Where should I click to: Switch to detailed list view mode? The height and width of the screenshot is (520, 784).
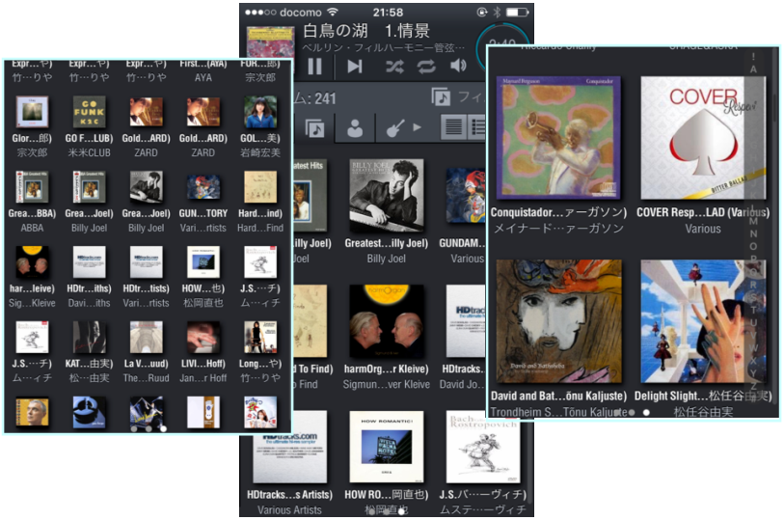click(477, 127)
